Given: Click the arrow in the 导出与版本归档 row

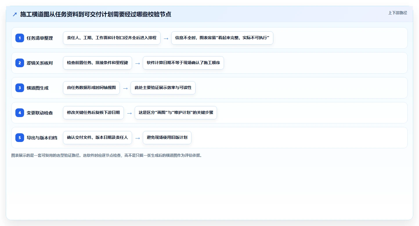Looking at the screenshot, I should (x=138, y=138).
